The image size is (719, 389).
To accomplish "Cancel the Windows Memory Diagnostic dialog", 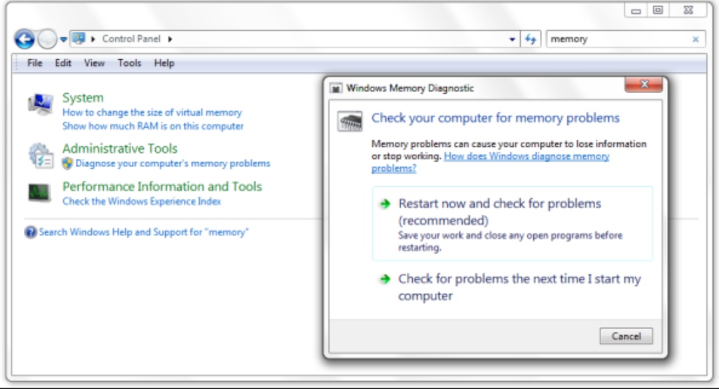I will tap(626, 336).
